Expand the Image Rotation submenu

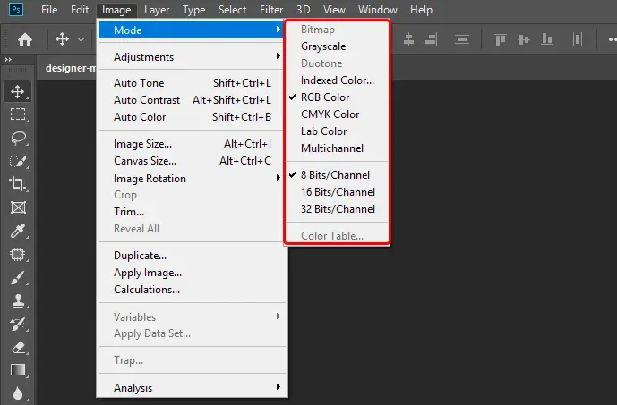pyautogui.click(x=191, y=179)
